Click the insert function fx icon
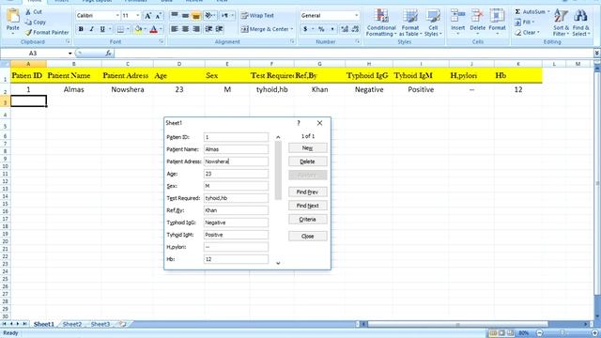Image resolution: width=601 pixels, height=338 pixels. (109, 54)
